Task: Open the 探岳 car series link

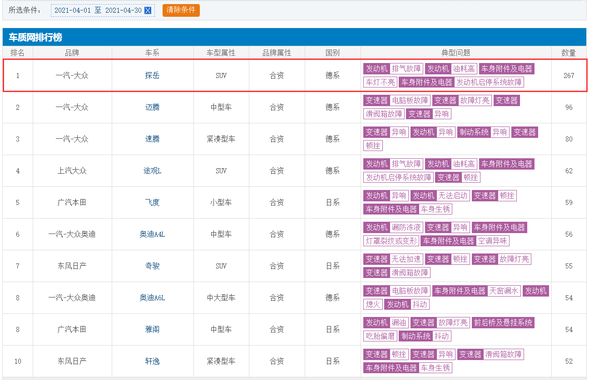Action: (153, 76)
